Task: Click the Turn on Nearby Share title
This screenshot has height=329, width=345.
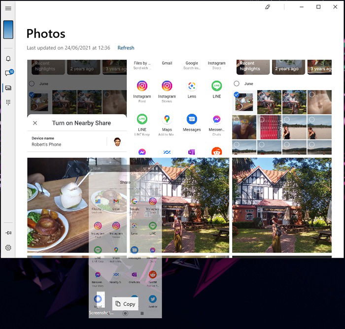Action: tap(81, 123)
